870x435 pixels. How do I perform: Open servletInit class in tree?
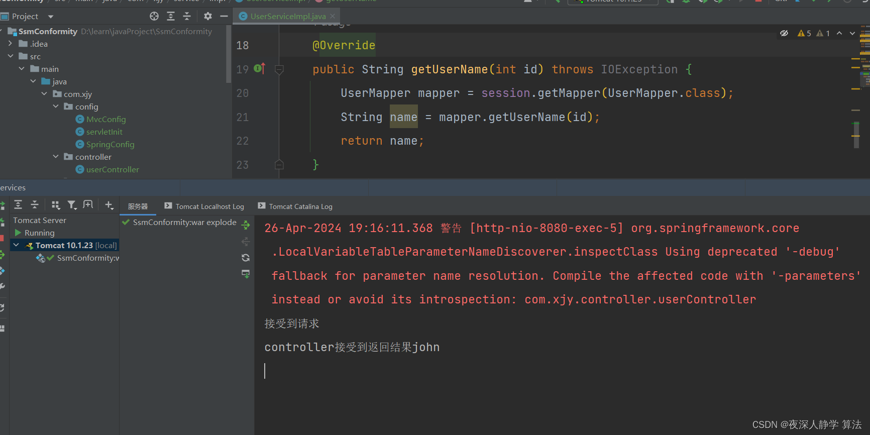(104, 132)
